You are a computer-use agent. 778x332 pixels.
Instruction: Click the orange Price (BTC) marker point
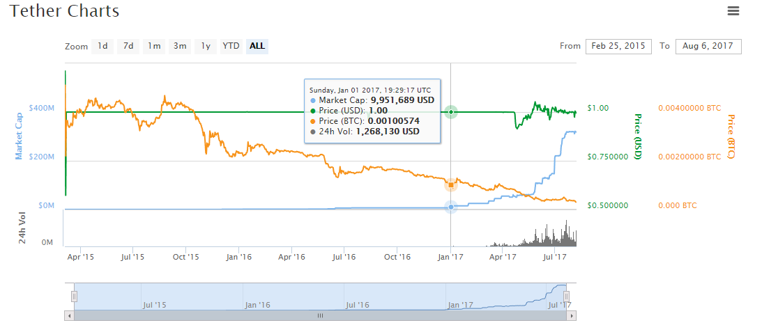(451, 185)
